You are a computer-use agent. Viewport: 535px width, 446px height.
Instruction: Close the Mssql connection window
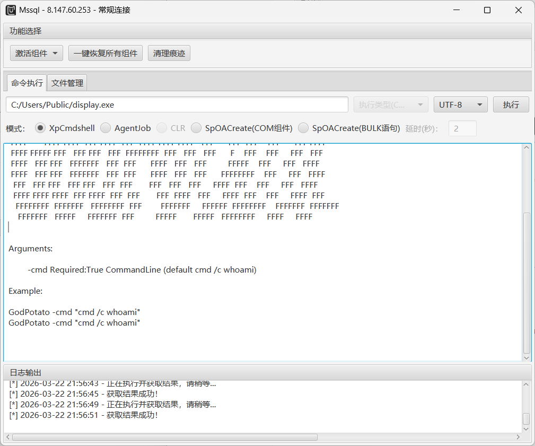tap(519, 10)
